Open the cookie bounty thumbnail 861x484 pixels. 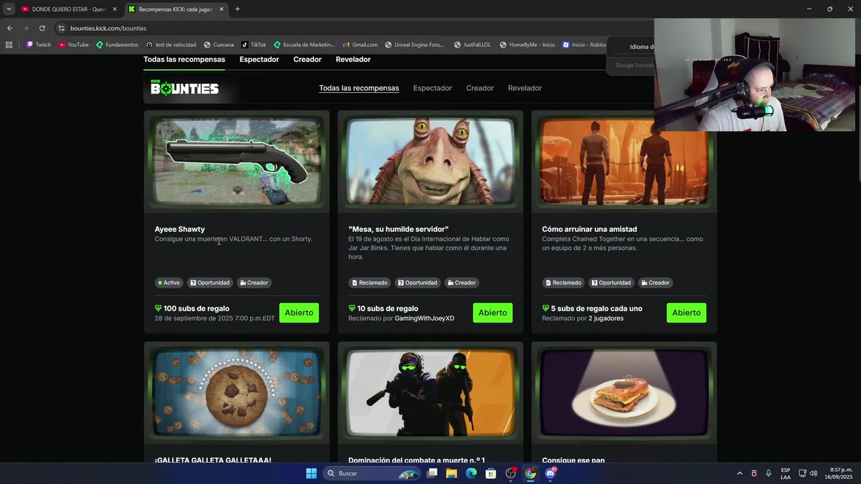click(237, 393)
